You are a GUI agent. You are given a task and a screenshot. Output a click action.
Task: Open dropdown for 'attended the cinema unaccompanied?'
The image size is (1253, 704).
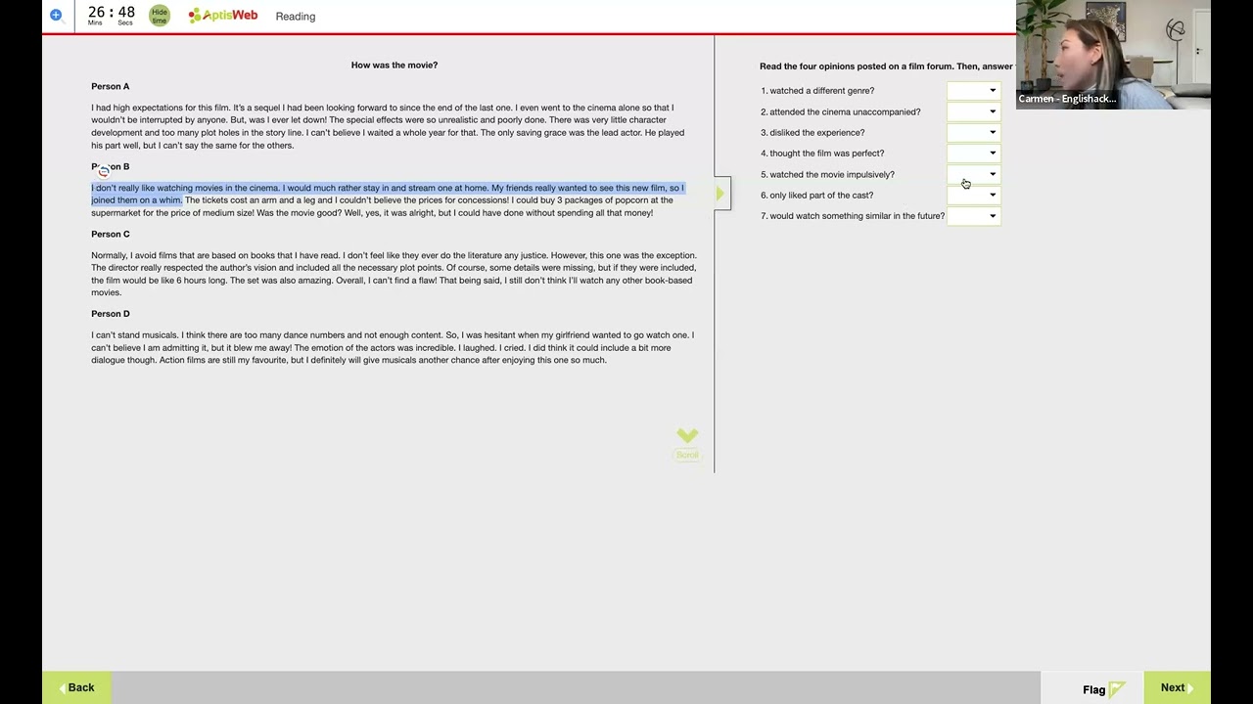[974, 111]
